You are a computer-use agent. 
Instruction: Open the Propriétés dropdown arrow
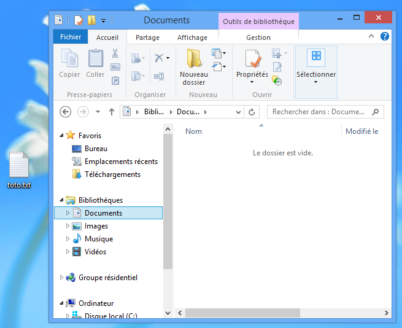(x=252, y=82)
